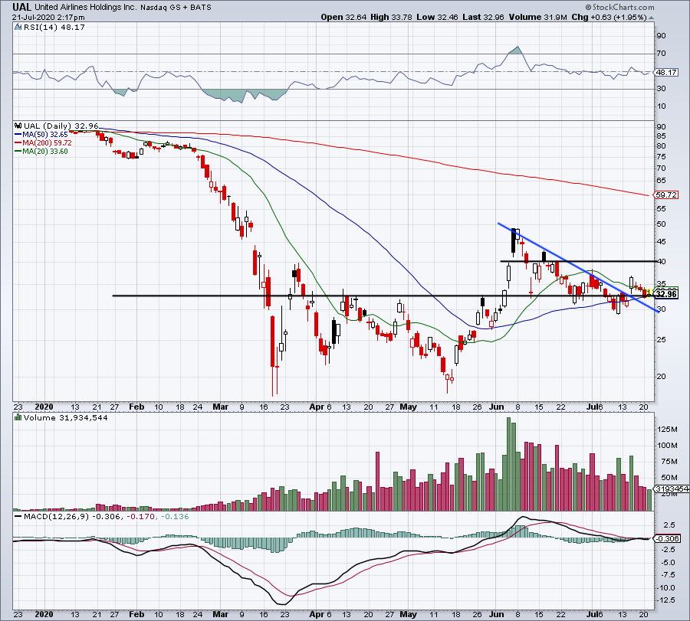Screen dimensions: 690x621
Task: Click the Open 32.64 quote value
Action: pos(343,17)
